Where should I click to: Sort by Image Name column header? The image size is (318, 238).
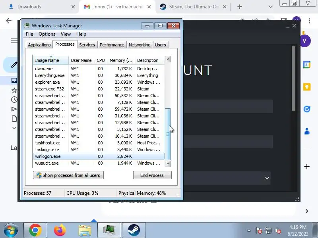tap(51, 60)
